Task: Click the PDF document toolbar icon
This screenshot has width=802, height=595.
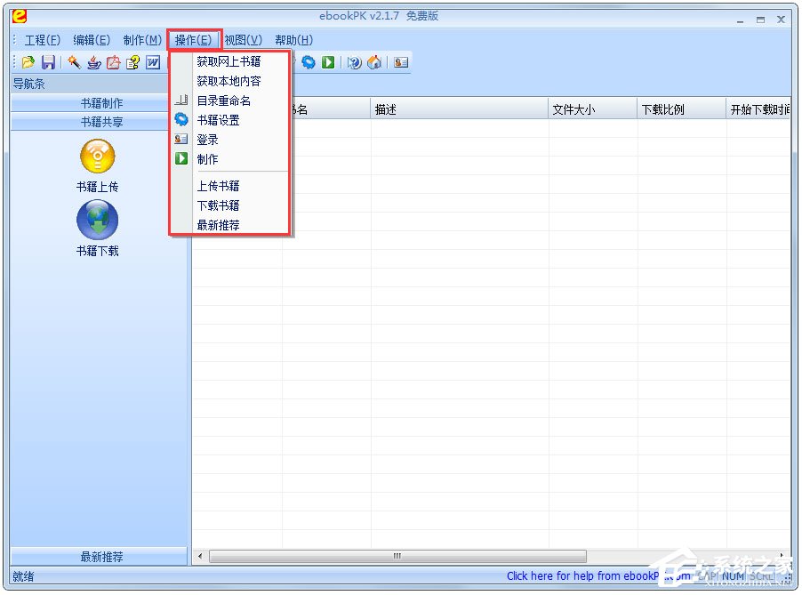Action: [114, 62]
